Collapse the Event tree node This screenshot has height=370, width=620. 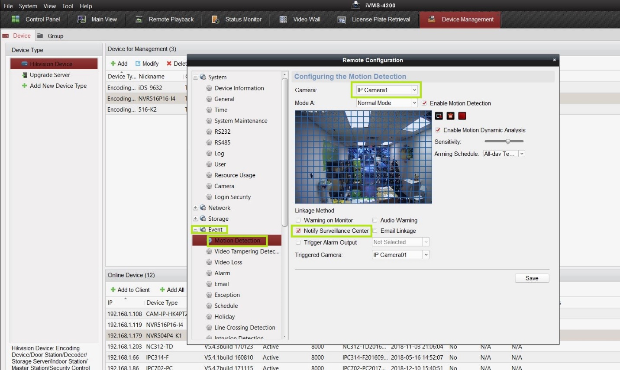tap(196, 229)
